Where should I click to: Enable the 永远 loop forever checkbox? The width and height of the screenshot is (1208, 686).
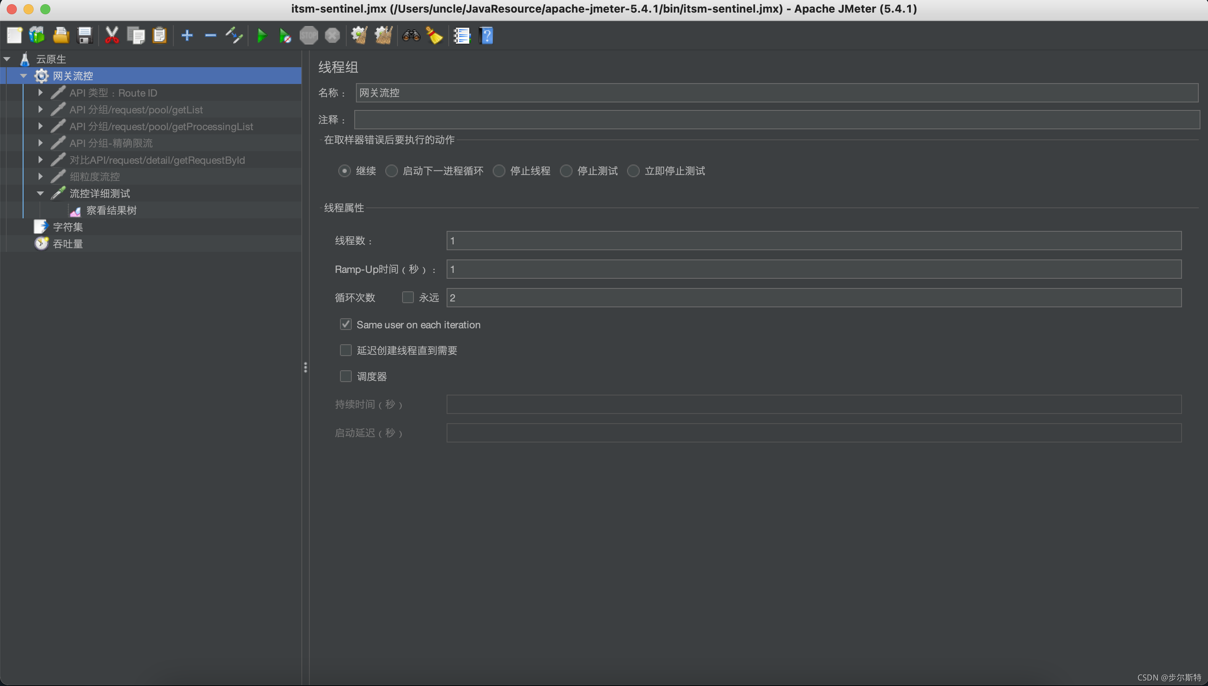click(x=408, y=297)
